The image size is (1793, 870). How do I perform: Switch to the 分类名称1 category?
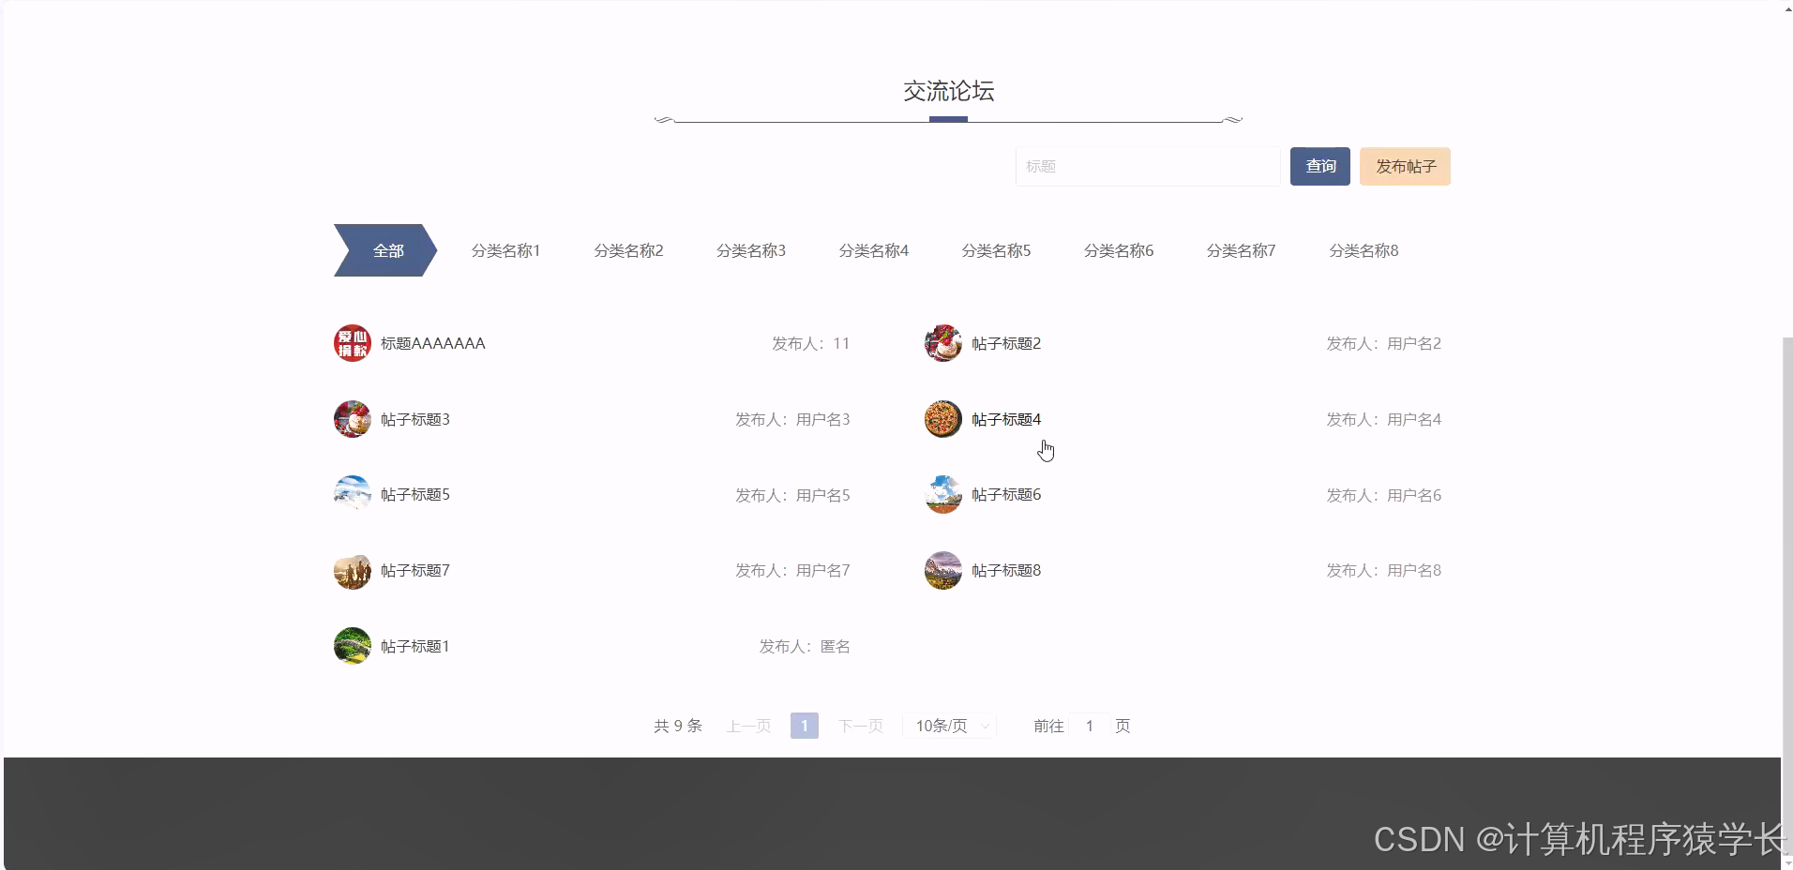[x=505, y=249]
